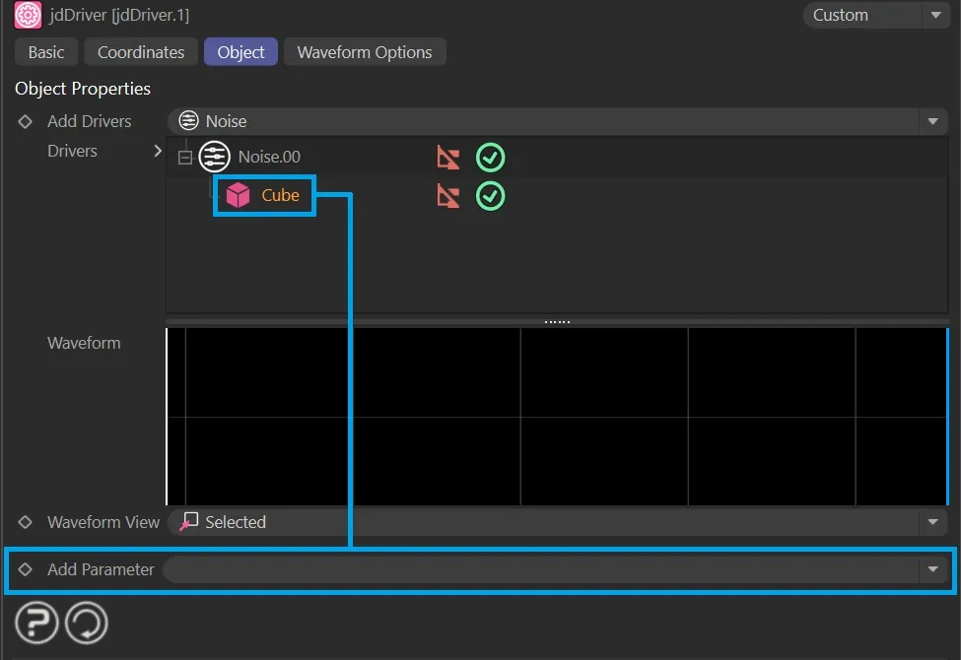The height and width of the screenshot is (660, 961).
Task: Switch to the Waveform Options tab
Action: [x=365, y=52]
